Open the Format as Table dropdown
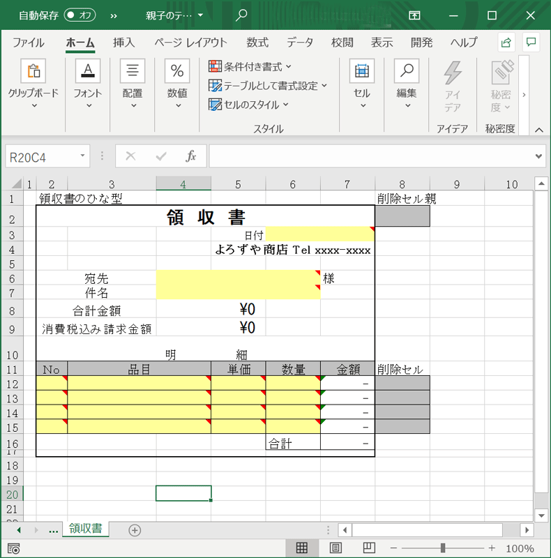The height and width of the screenshot is (558, 551). 269,86
